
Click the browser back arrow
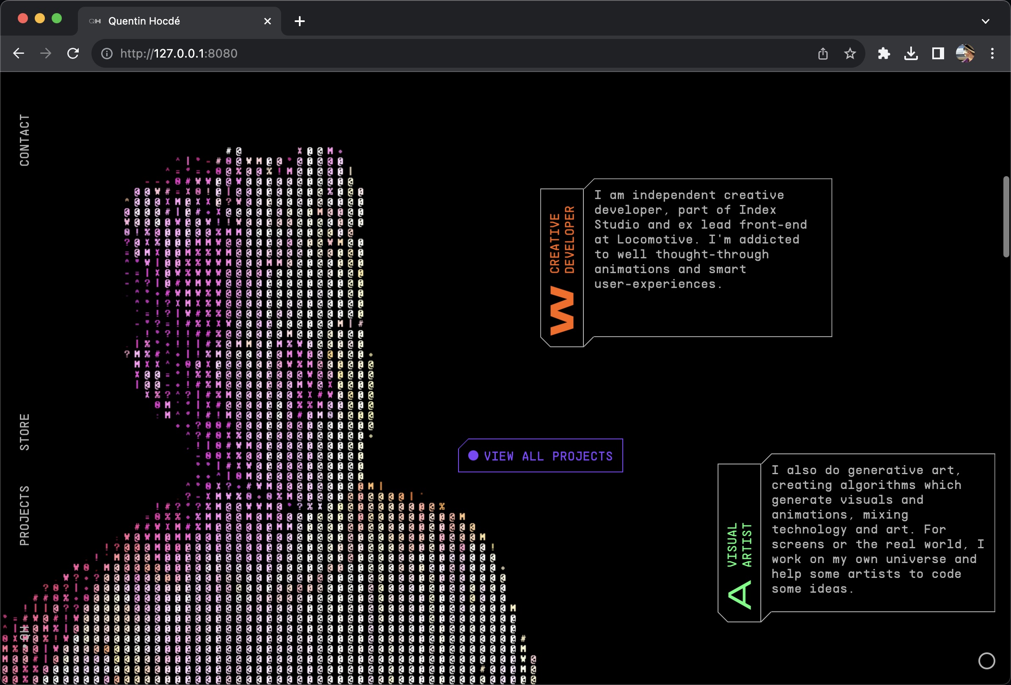[19, 53]
